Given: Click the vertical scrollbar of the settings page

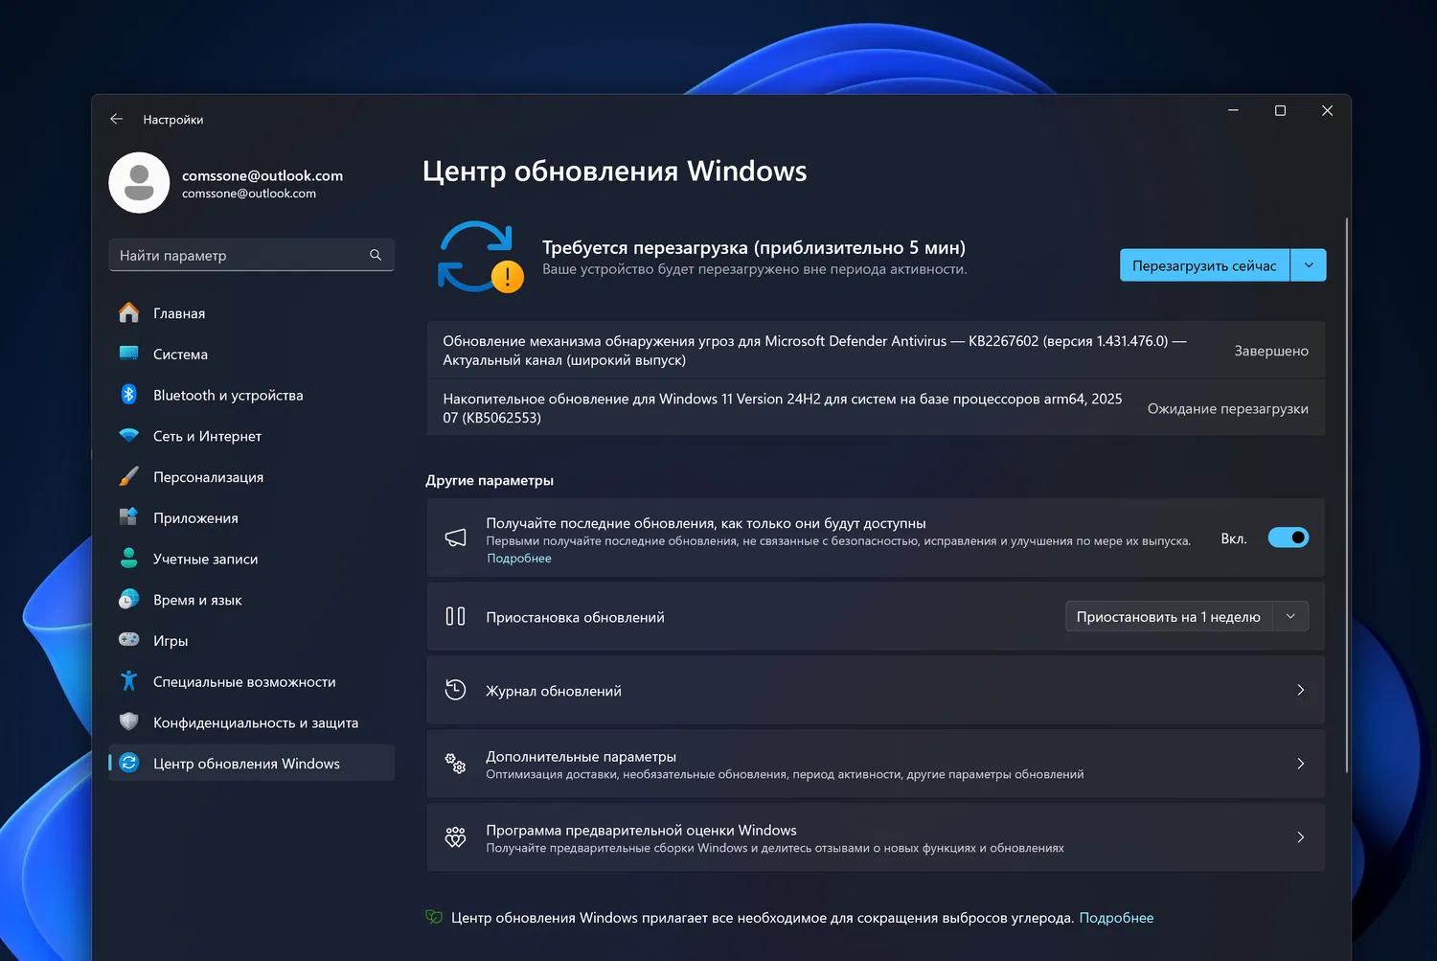Looking at the screenshot, I should (1346, 494).
